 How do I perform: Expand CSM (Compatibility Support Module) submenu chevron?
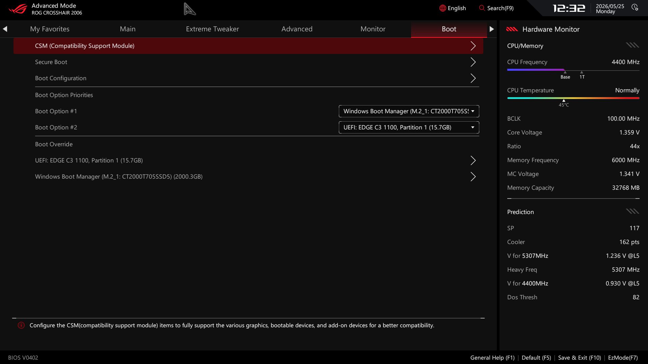click(x=473, y=46)
